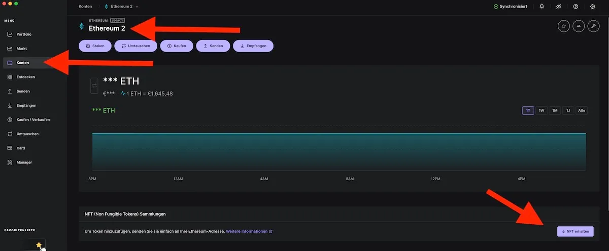Open Kaufen / Verkaufen in sidebar
This screenshot has height=251, width=609.
point(33,119)
